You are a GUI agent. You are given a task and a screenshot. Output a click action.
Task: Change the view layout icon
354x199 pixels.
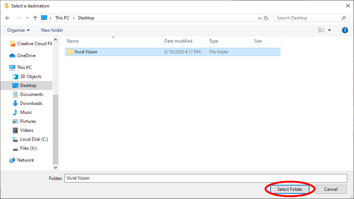point(321,30)
